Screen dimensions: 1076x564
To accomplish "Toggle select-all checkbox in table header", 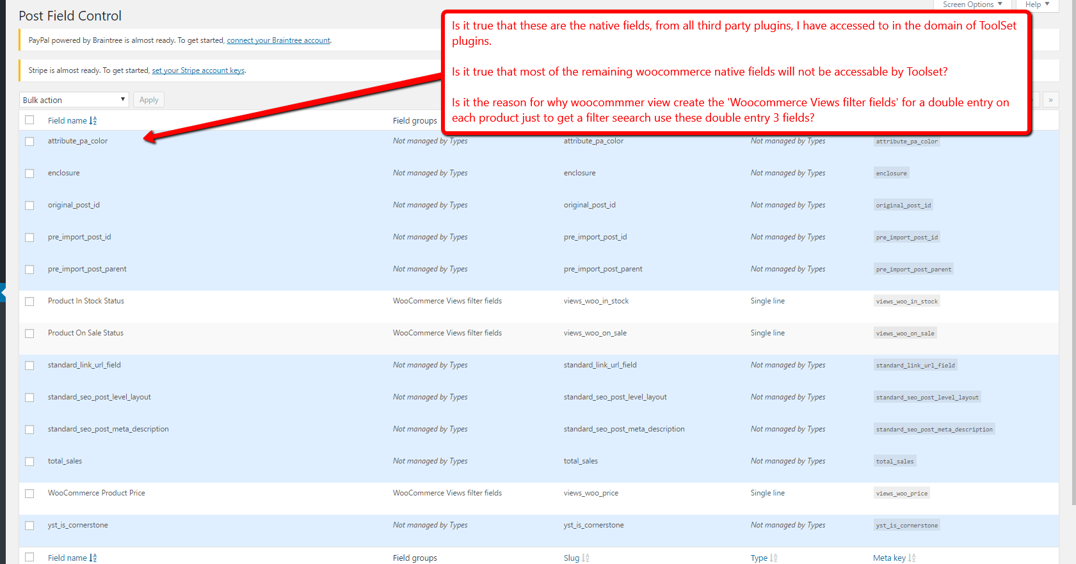I will point(29,120).
